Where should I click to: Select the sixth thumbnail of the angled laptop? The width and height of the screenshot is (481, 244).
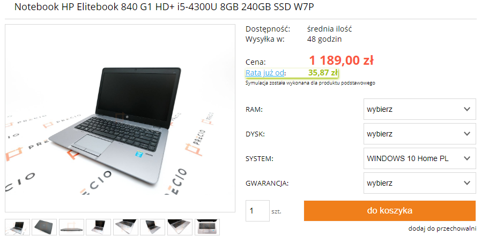pyautogui.click(x=153, y=227)
